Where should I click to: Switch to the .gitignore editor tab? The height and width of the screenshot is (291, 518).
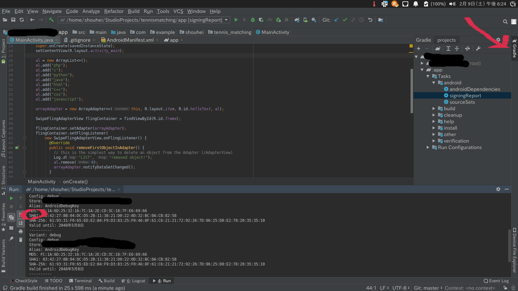tap(79, 40)
